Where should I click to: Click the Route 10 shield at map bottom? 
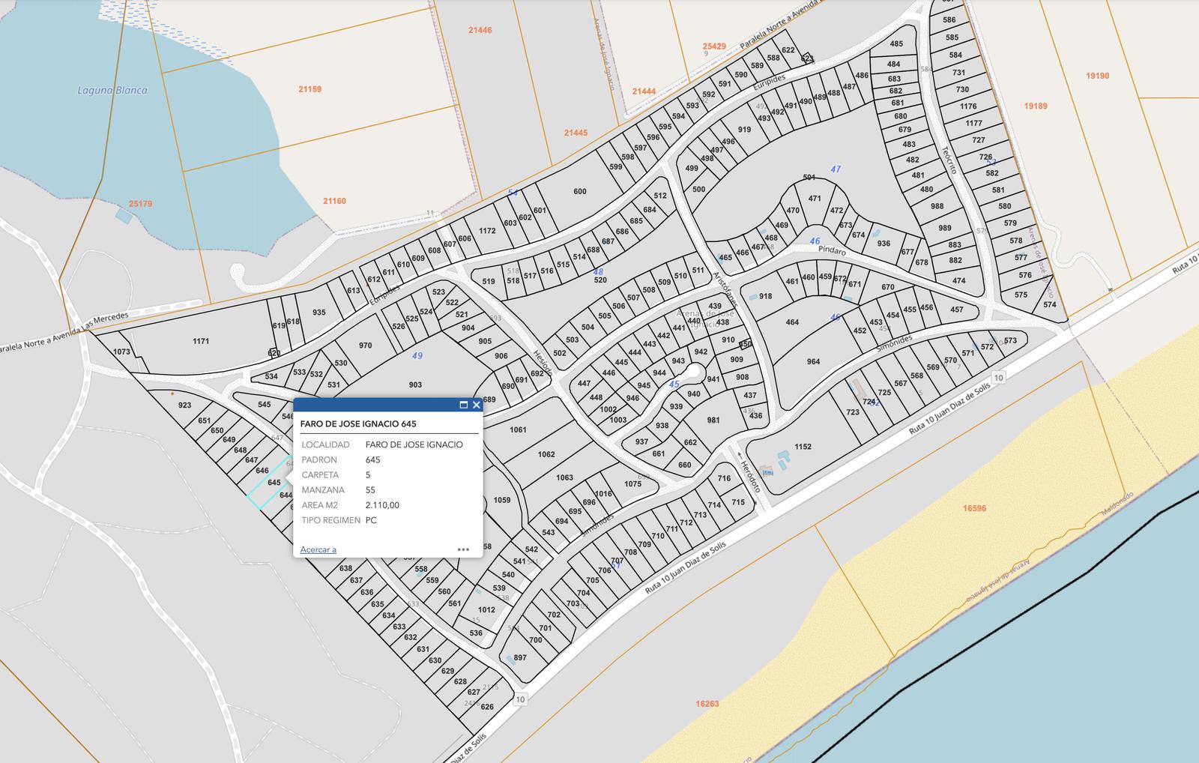point(520,699)
